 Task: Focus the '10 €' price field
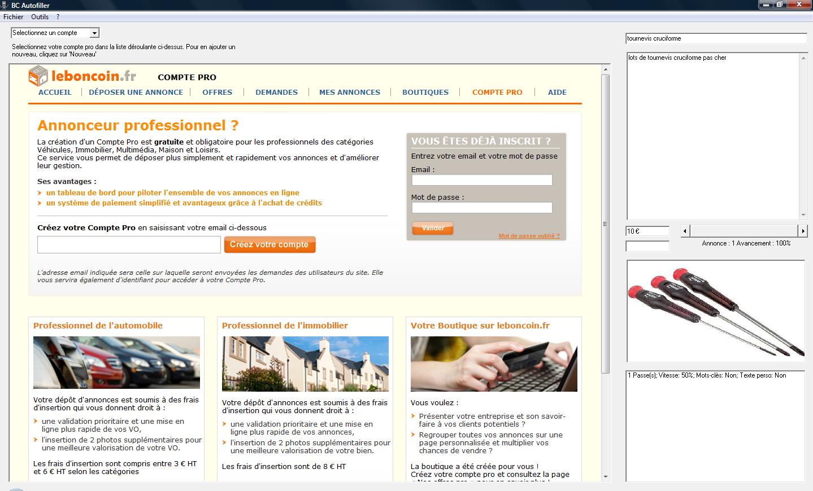[x=647, y=231]
